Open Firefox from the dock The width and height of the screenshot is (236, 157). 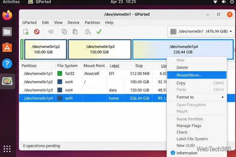pos(7,15)
